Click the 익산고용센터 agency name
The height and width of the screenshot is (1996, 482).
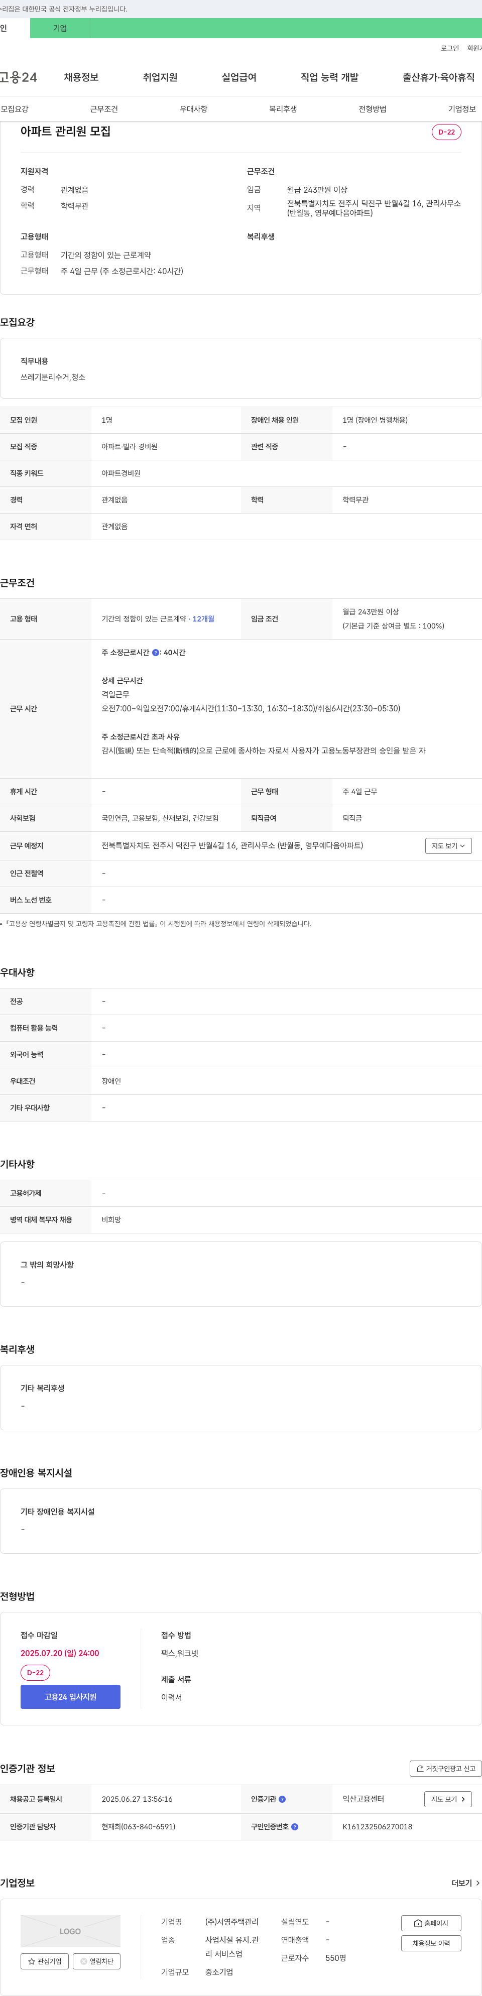364,1799
